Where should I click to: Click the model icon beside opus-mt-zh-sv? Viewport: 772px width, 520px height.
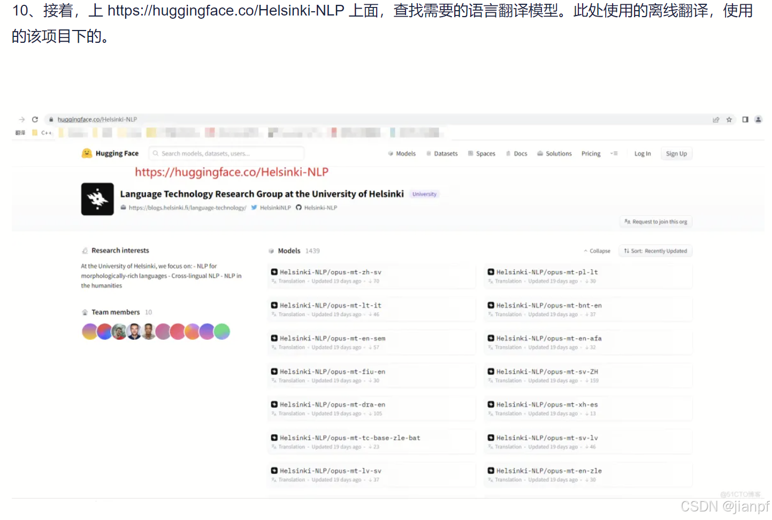[x=274, y=272]
